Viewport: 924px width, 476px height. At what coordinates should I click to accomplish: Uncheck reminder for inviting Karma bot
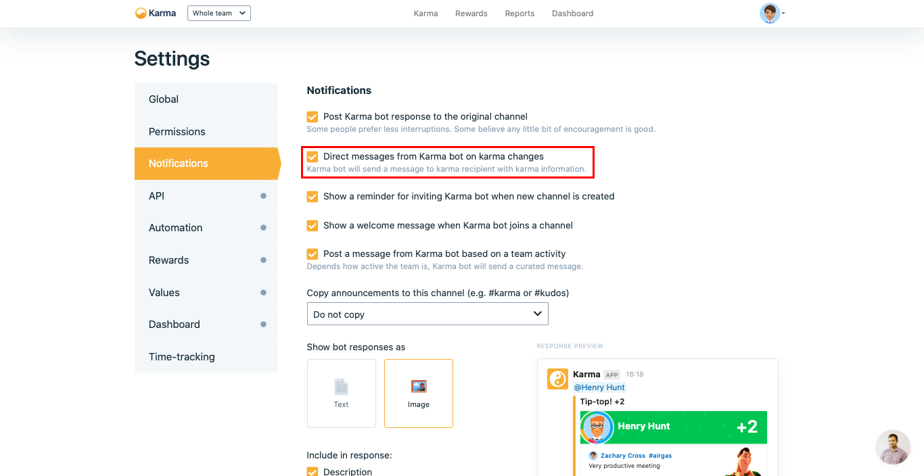313,197
